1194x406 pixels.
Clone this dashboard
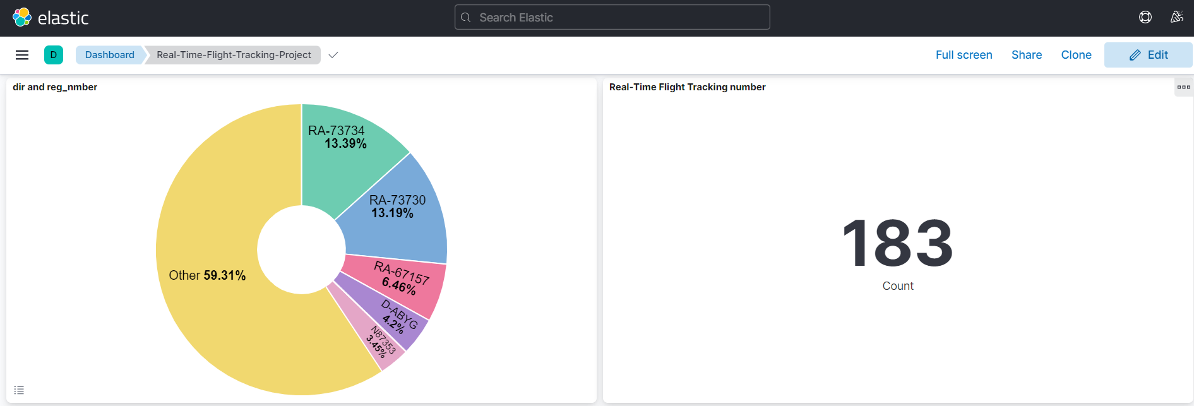coord(1076,55)
